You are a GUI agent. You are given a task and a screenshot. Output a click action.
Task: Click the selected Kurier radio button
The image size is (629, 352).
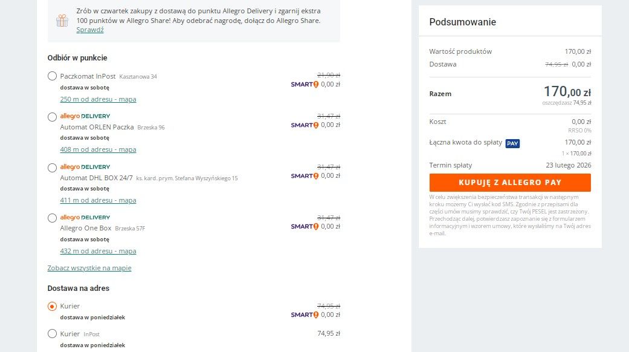52,306
